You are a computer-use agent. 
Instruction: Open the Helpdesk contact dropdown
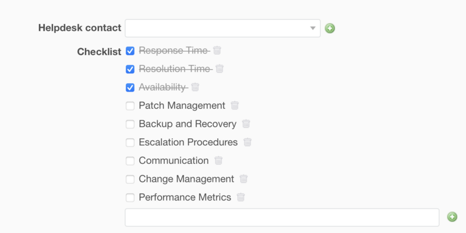(223, 28)
